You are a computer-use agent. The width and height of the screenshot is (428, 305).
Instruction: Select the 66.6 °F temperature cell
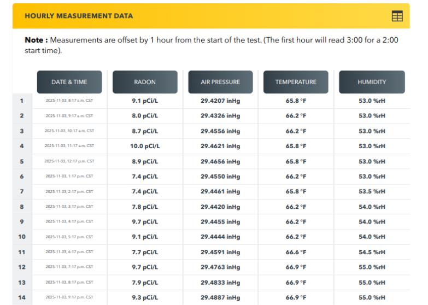tap(296, 252)
